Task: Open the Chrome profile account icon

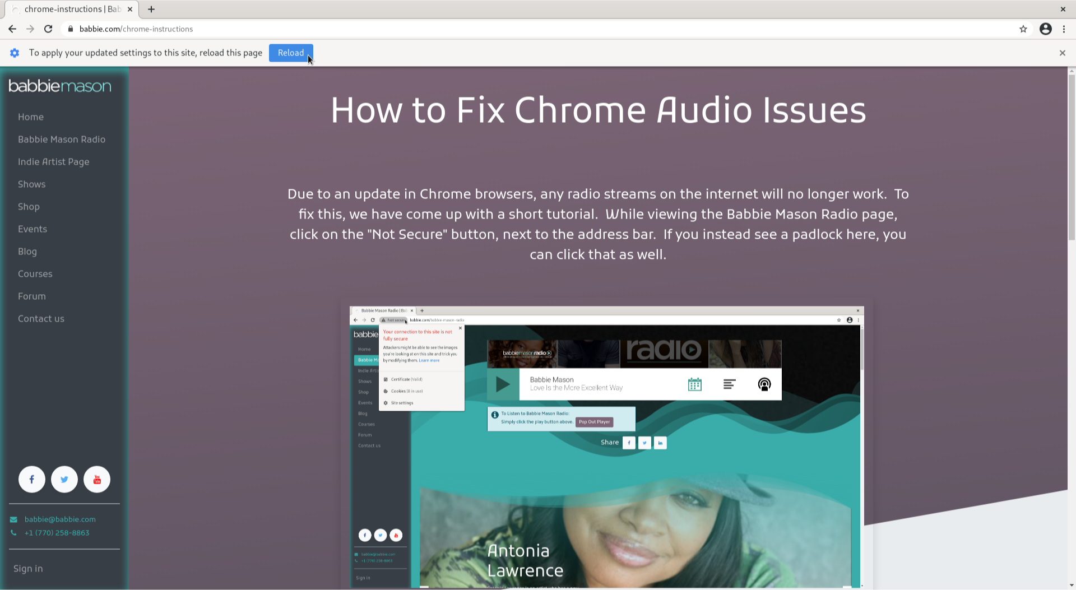Action: click(x=1046, y=29)
